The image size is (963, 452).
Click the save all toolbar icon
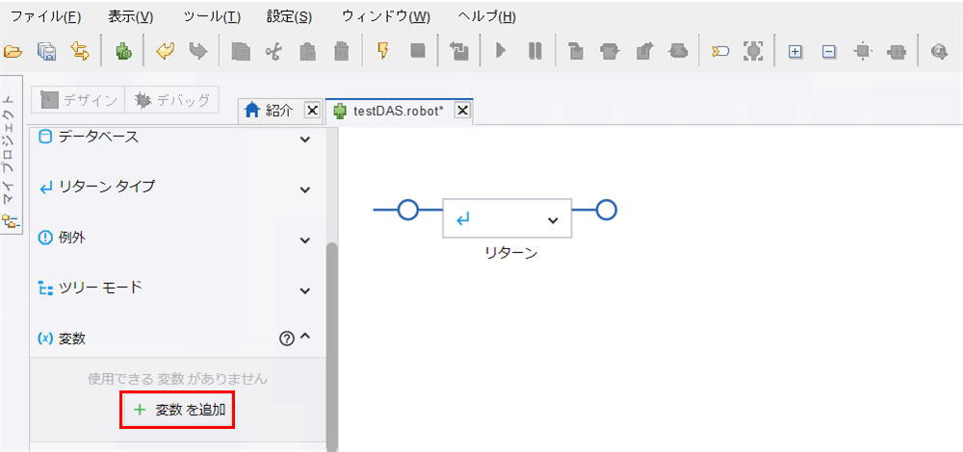[46, 52]
